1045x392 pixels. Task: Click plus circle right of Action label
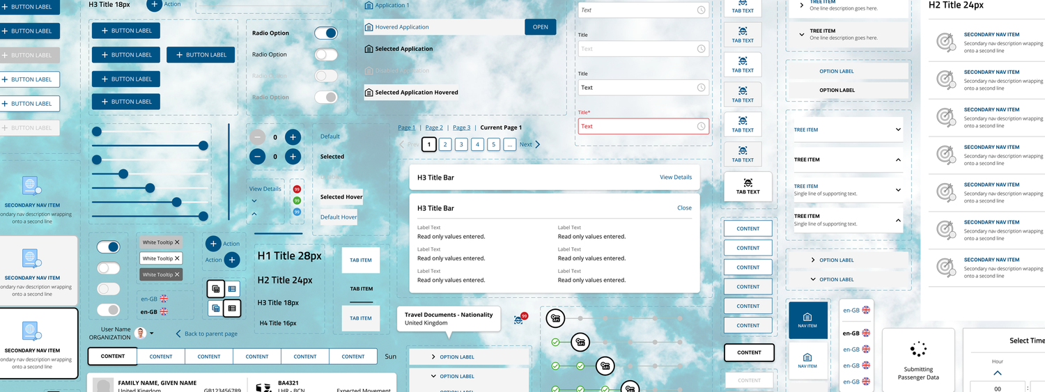click(x=232, y=260)
